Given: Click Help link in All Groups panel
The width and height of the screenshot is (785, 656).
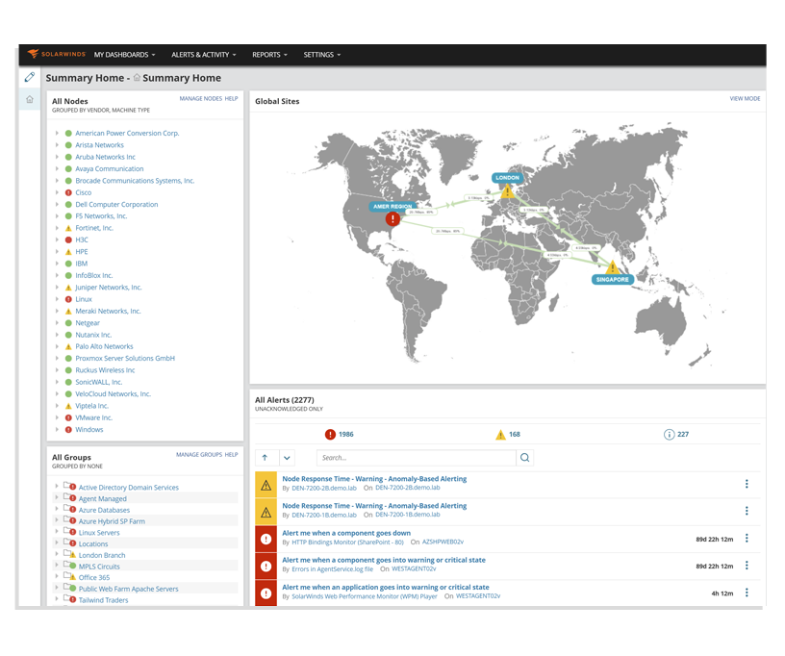Looking at the screenshot, I should click(x=231, y=455).
